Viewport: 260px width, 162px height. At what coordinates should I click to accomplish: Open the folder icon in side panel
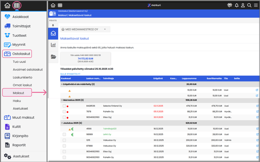[53, 57]
